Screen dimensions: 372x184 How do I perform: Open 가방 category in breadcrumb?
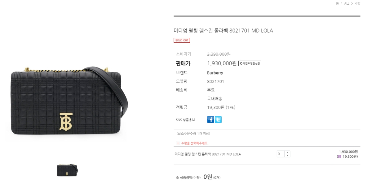357,3
